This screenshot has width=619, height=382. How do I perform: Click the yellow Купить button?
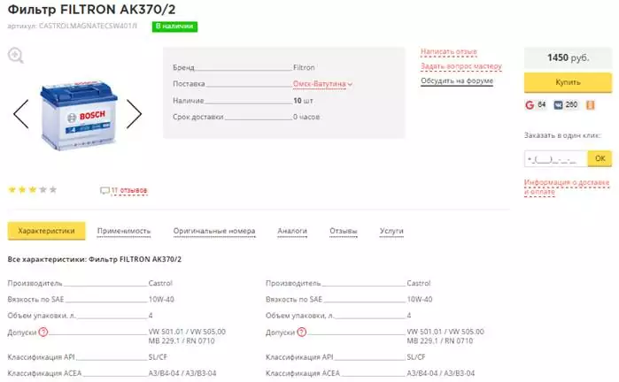pyautogui.click(x=568, y=82)
